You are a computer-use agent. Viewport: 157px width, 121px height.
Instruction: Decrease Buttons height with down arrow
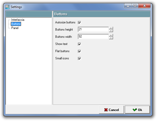pyautogui.click(x=111, y=31)
